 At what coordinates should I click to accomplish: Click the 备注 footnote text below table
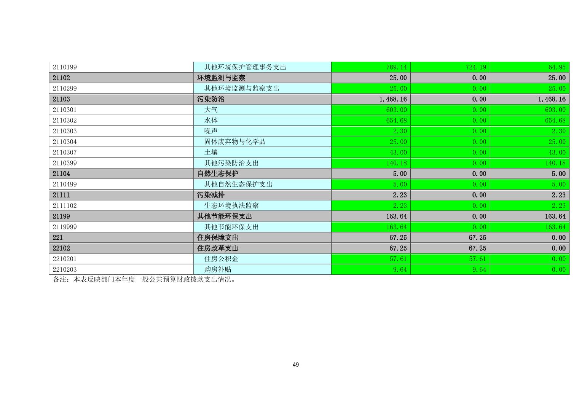tap(144, 280)
